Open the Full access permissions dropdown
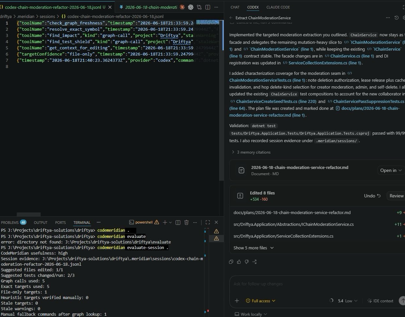 point(261,301)
